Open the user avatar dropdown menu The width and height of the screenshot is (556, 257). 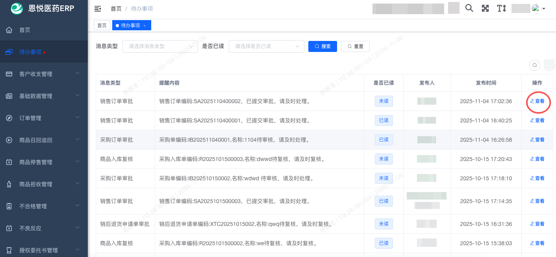pyautogui.click(x=538, y=8)
